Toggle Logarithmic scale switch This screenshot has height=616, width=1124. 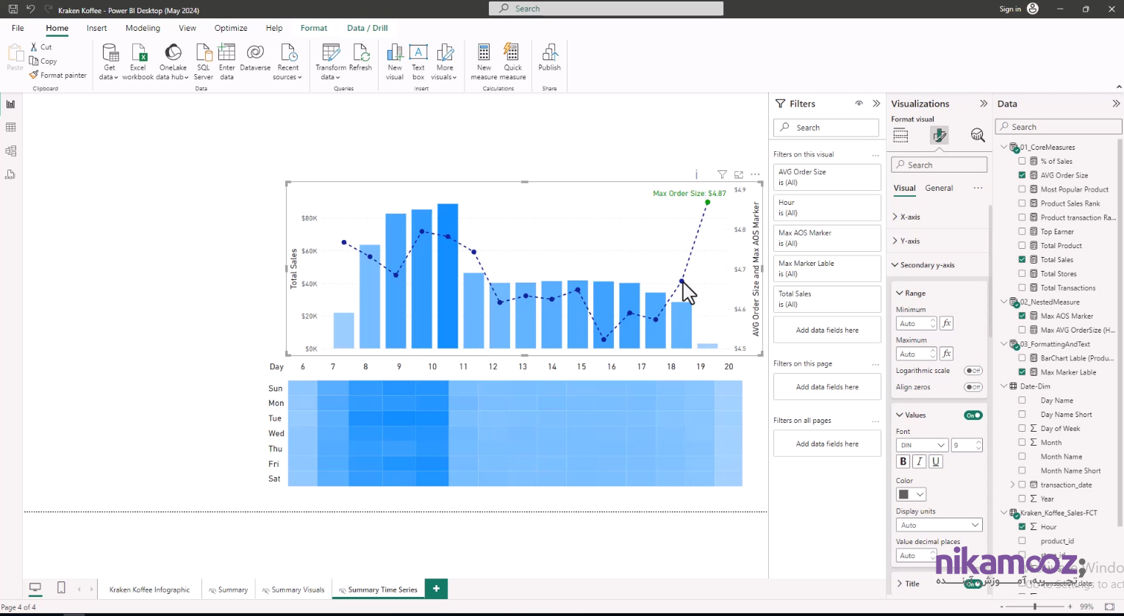tap(973, 371)
